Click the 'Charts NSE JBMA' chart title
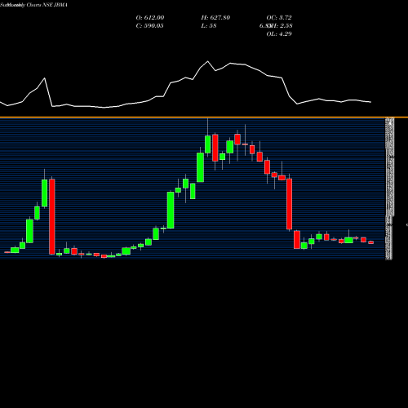This screenshot has height=408, width=408. (x=47, y=5)
